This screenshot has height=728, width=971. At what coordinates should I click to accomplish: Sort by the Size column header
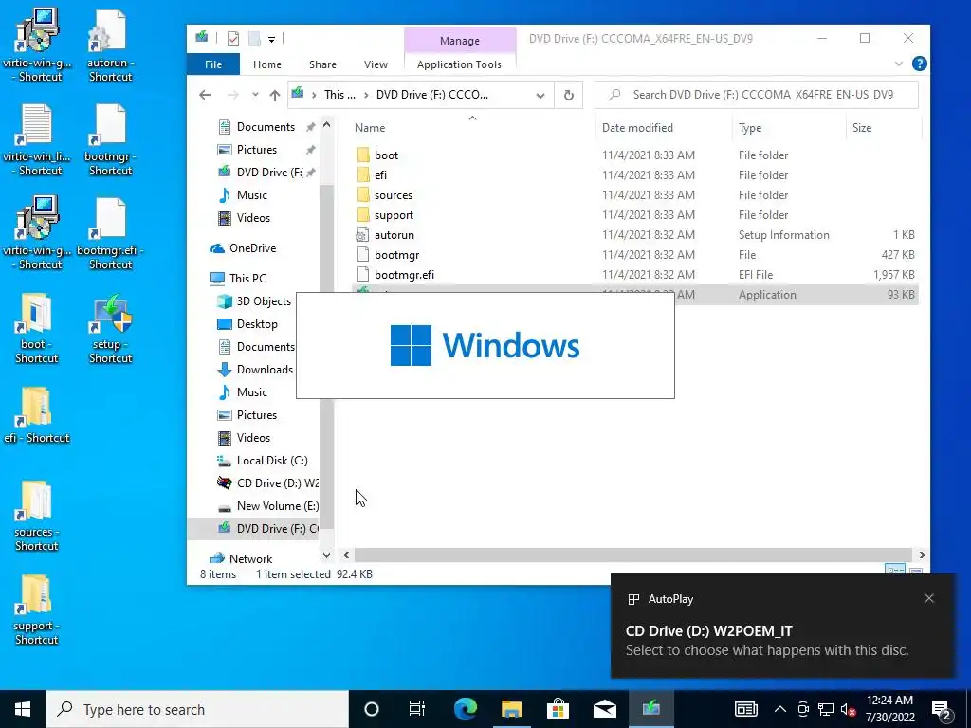(x=883, y=128)
